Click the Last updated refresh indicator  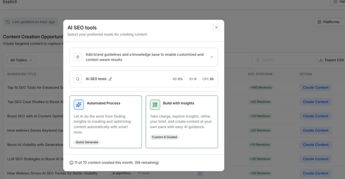[x=30, y=22]
